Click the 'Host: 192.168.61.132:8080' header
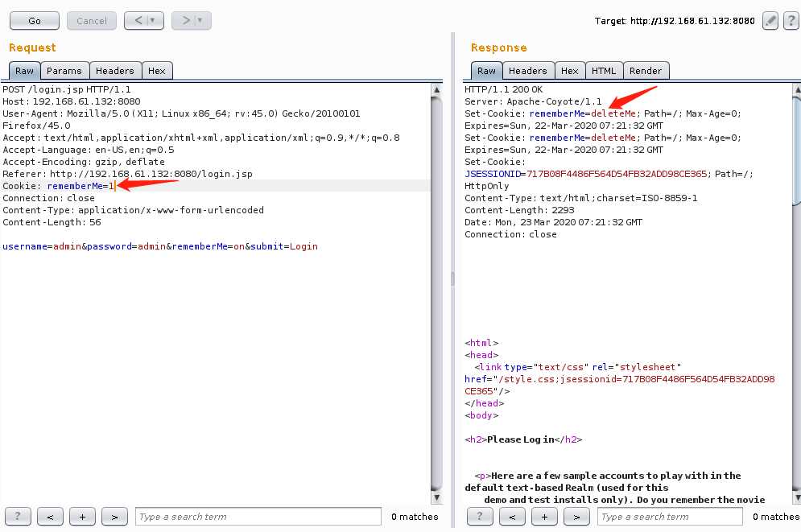Screen dimensions: 801x532 [x=71, y=101]
